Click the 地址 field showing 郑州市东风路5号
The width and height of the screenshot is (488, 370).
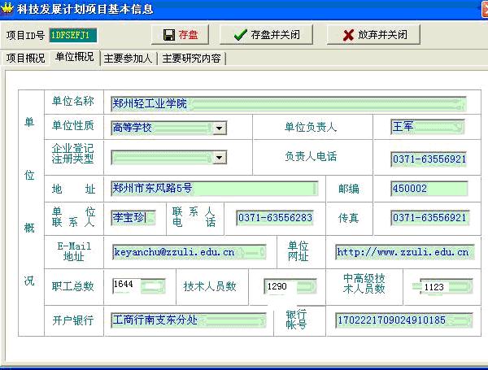coord(214,189)
